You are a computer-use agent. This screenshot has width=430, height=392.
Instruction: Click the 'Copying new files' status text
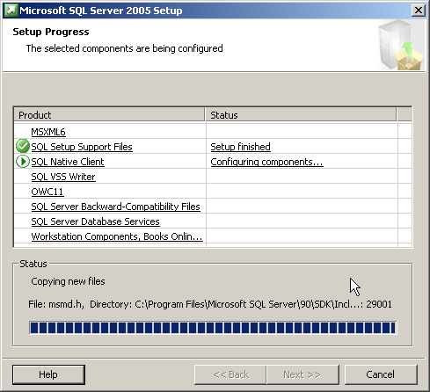pyautogui.click(x=68, y=281)
